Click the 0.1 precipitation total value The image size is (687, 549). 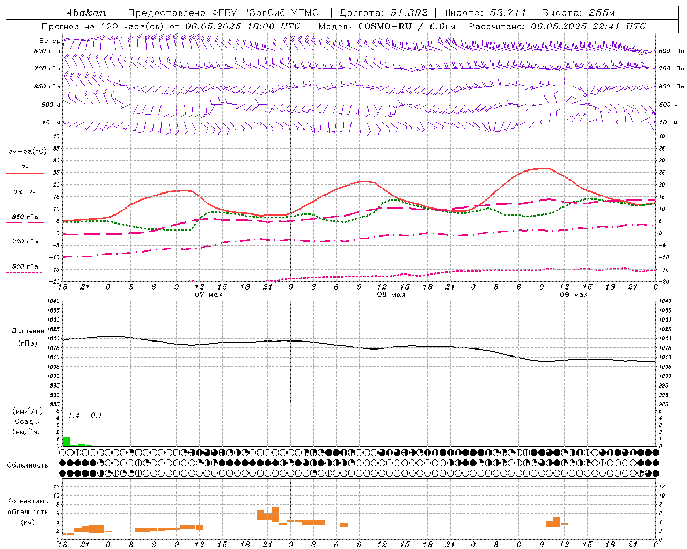click(x=96, y=416)
